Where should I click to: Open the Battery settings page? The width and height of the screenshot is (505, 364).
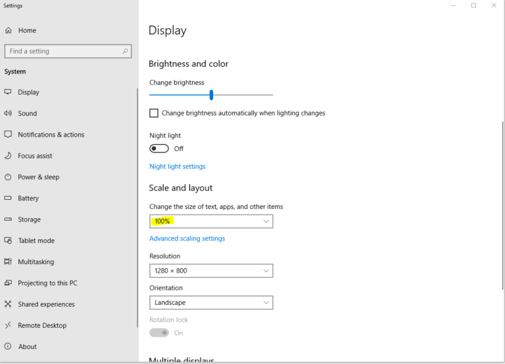pyautogui.click(x=28, y=198)
